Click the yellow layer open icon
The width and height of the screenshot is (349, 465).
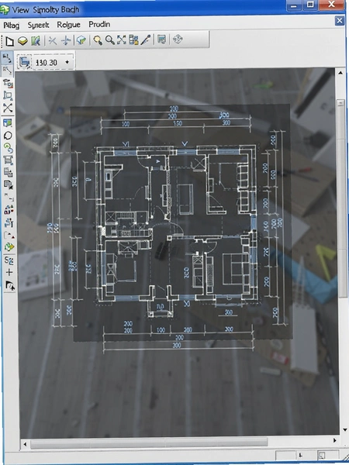pyautogui.click(x=22, y=40)
